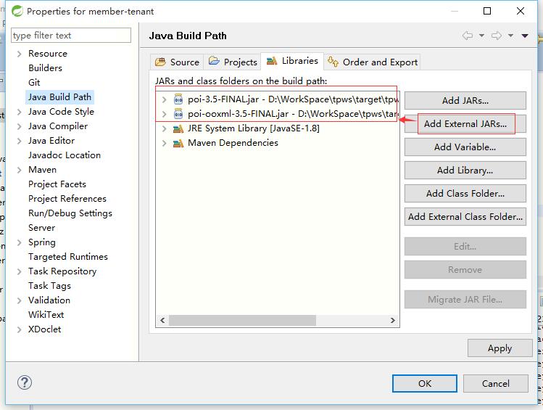The image size is (543, 410).
Task: Select Project Facets in the tree
Action: [x=57, y=184]
